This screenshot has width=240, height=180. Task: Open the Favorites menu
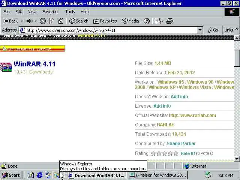(x=51, y=12)
